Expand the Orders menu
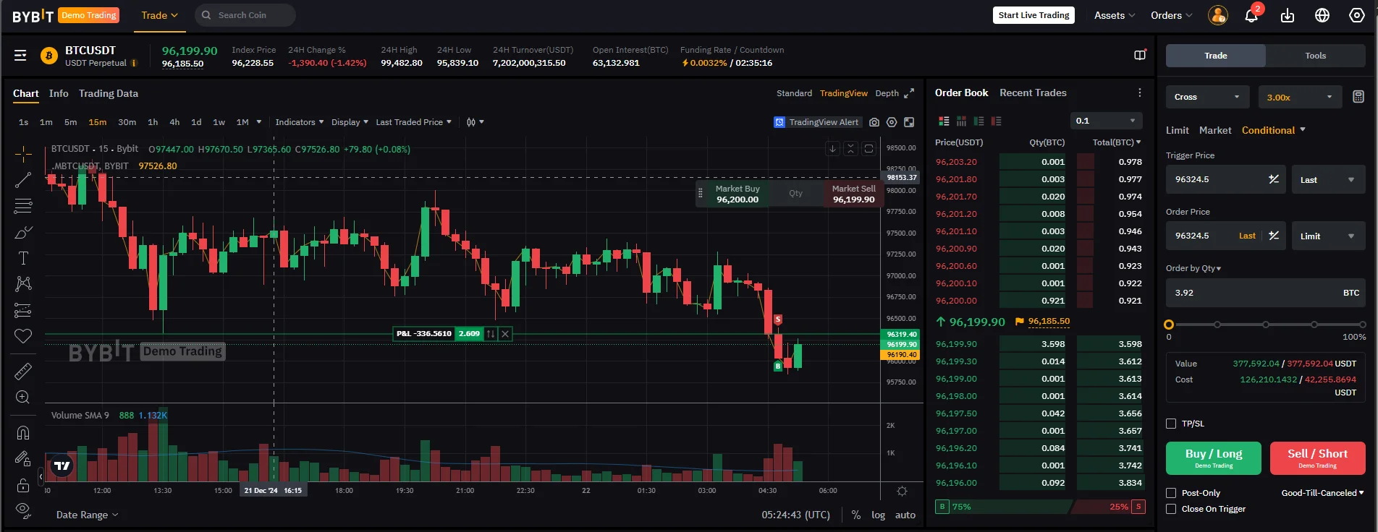The image size is (1378, 532). click(x=1172, y=15)
